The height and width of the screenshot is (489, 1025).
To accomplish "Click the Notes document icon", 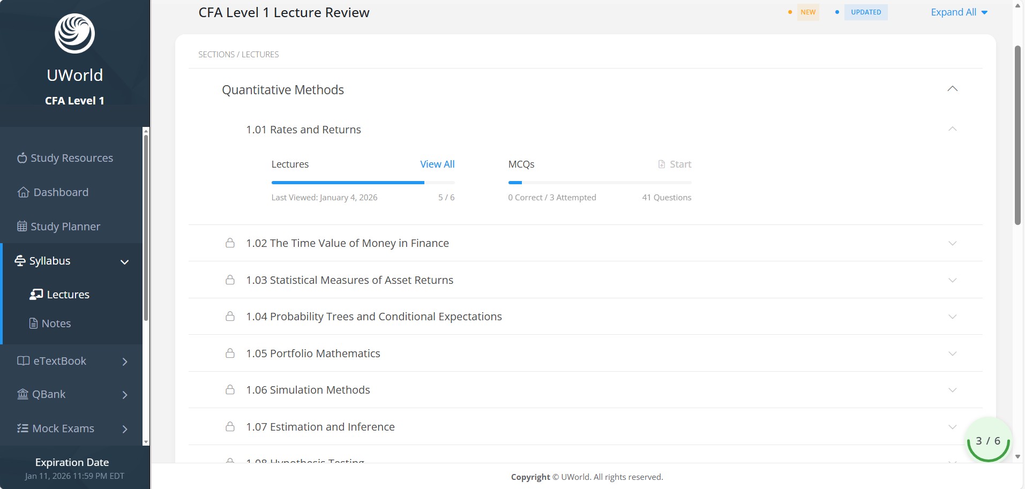I will click(x=33, y=323).
